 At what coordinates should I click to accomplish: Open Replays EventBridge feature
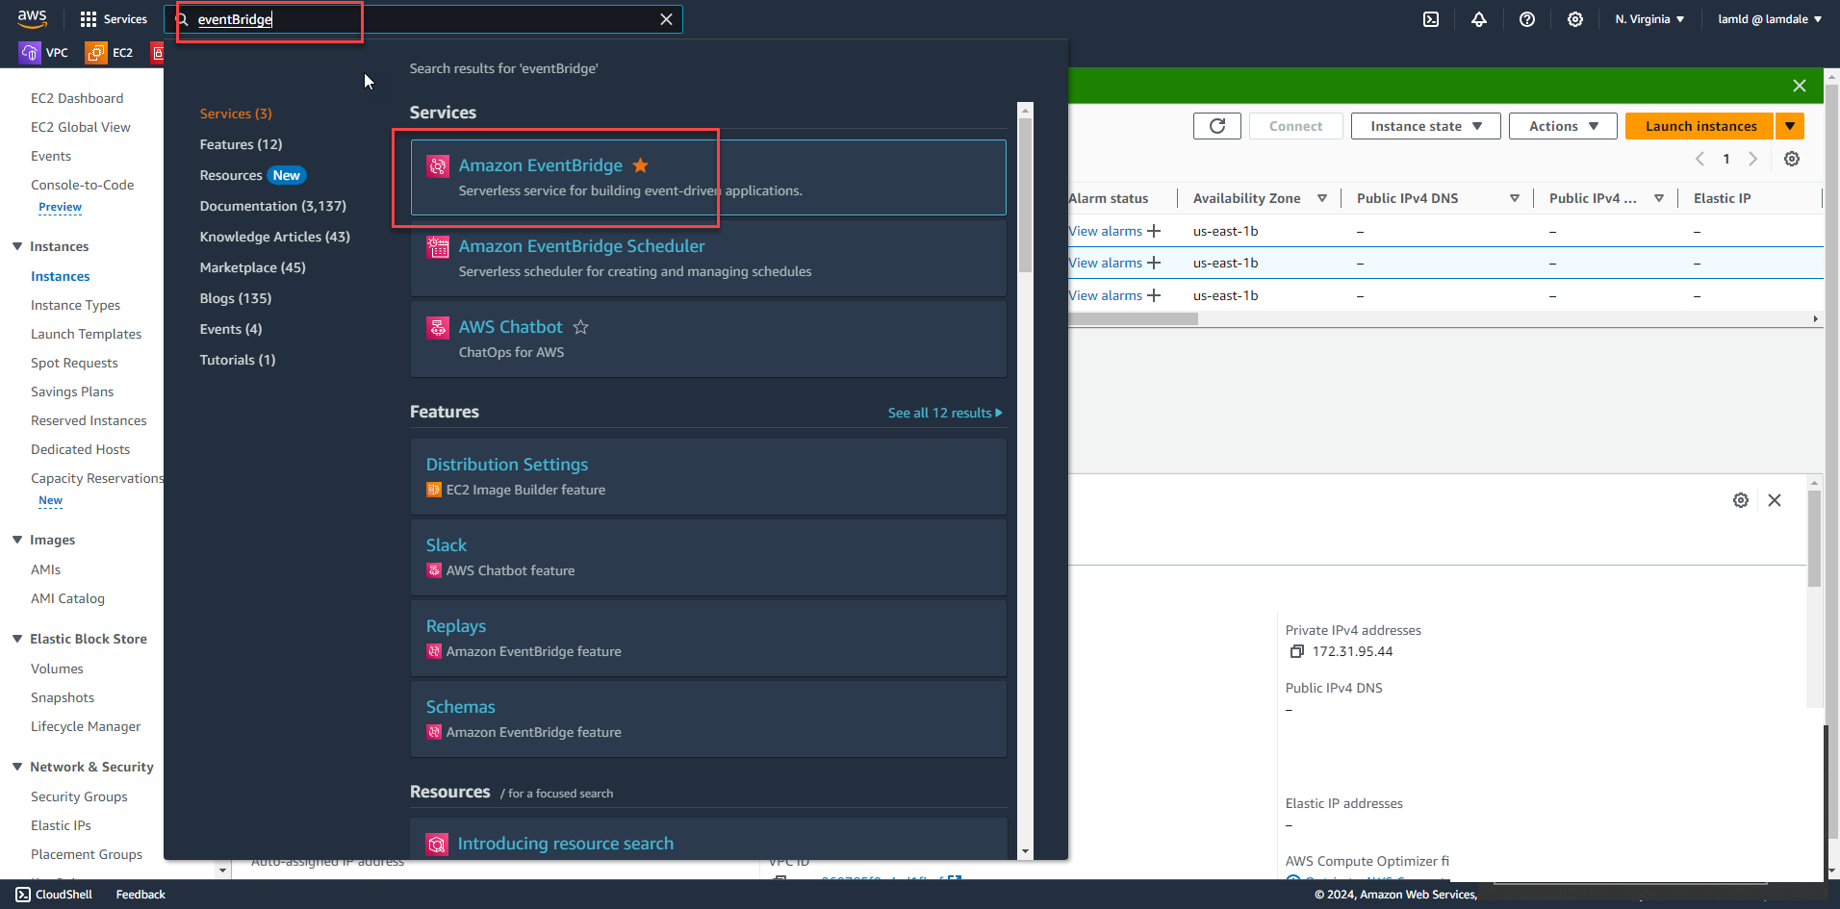[708, 638]
